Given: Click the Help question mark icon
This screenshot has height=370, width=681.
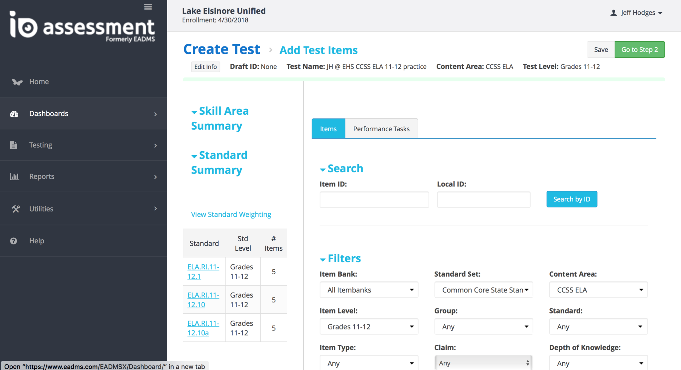Looking at the screenshot, I should (14, 241).
